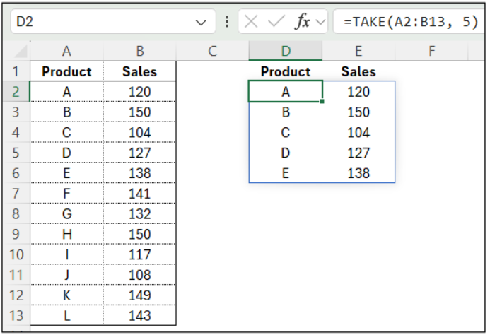Expand the dropdown arrow next to fx
Image resolution: width=490 pixels, height=335 pixels.
point(320,22)
